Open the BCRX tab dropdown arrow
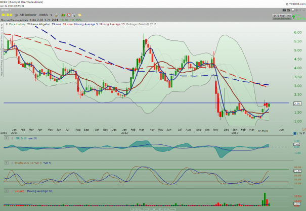306x211 pixels. (10, 10)
